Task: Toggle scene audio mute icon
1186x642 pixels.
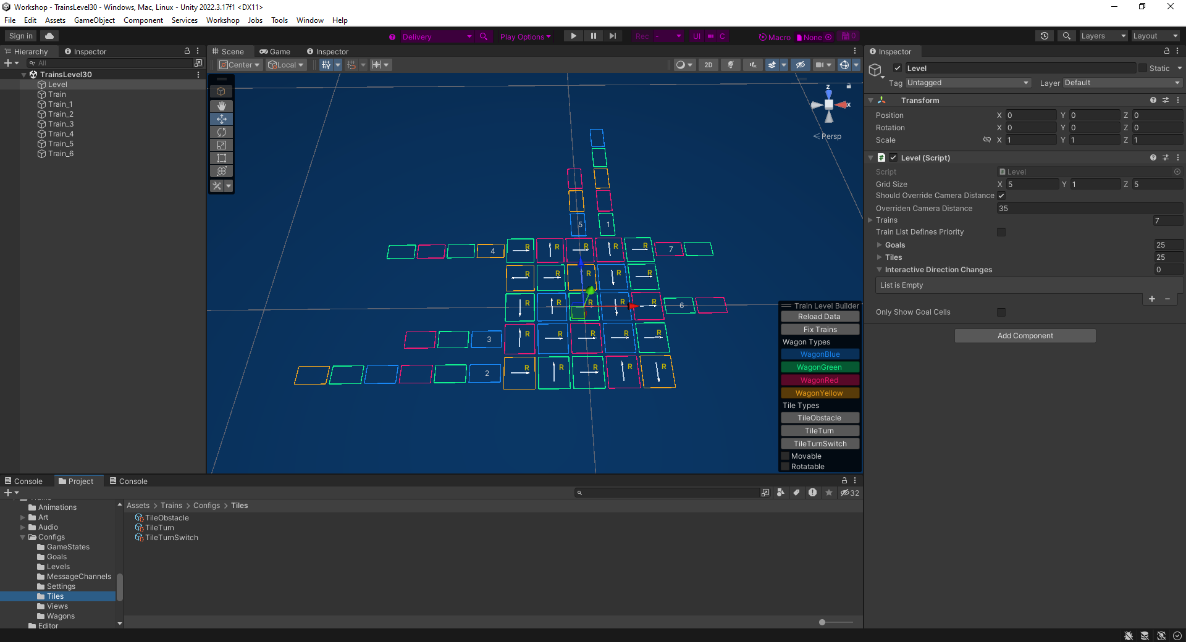Action: pyautogui.click(x=753, y=65)
